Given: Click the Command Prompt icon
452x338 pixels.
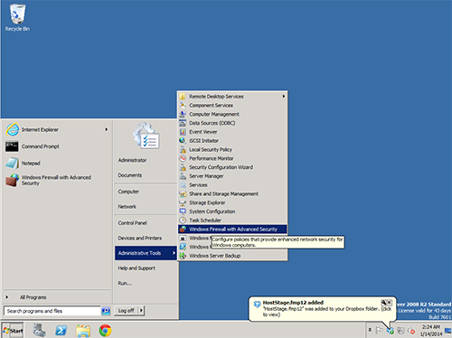Looking at the screenshot, I should (x=12, y=146).
